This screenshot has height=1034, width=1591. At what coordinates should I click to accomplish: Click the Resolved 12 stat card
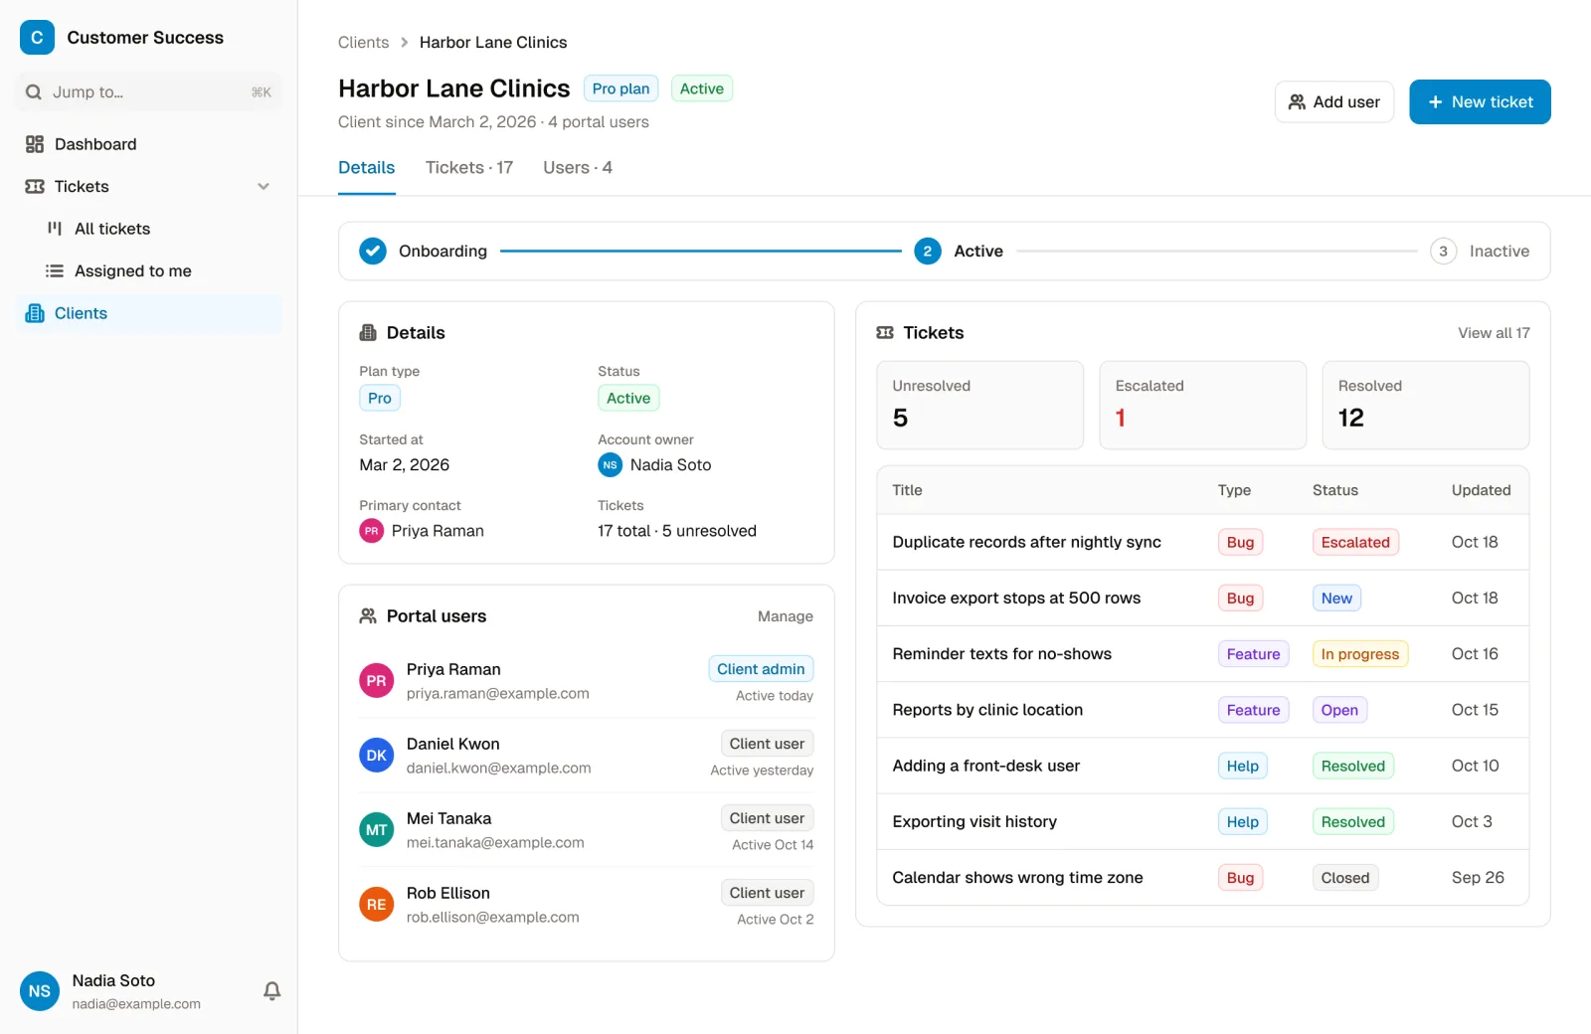[1426, 405]
